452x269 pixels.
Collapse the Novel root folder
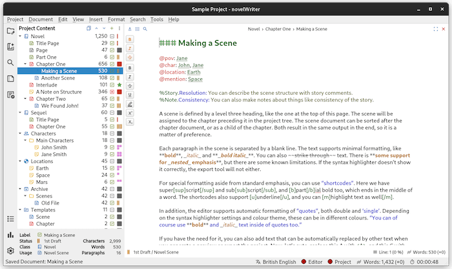pyautogui.click(x=20, y=36)
